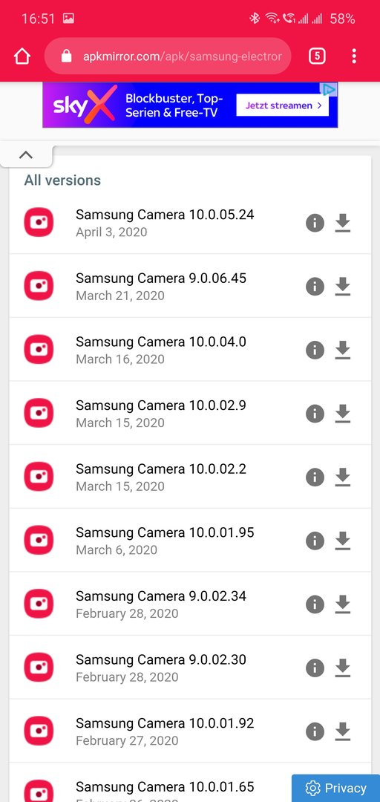The height and width of the screenshot is (802, 380).
Task: Open the AdChoices icon on the Sky banner
Action: pyautogui.click(x=328, y=90)
